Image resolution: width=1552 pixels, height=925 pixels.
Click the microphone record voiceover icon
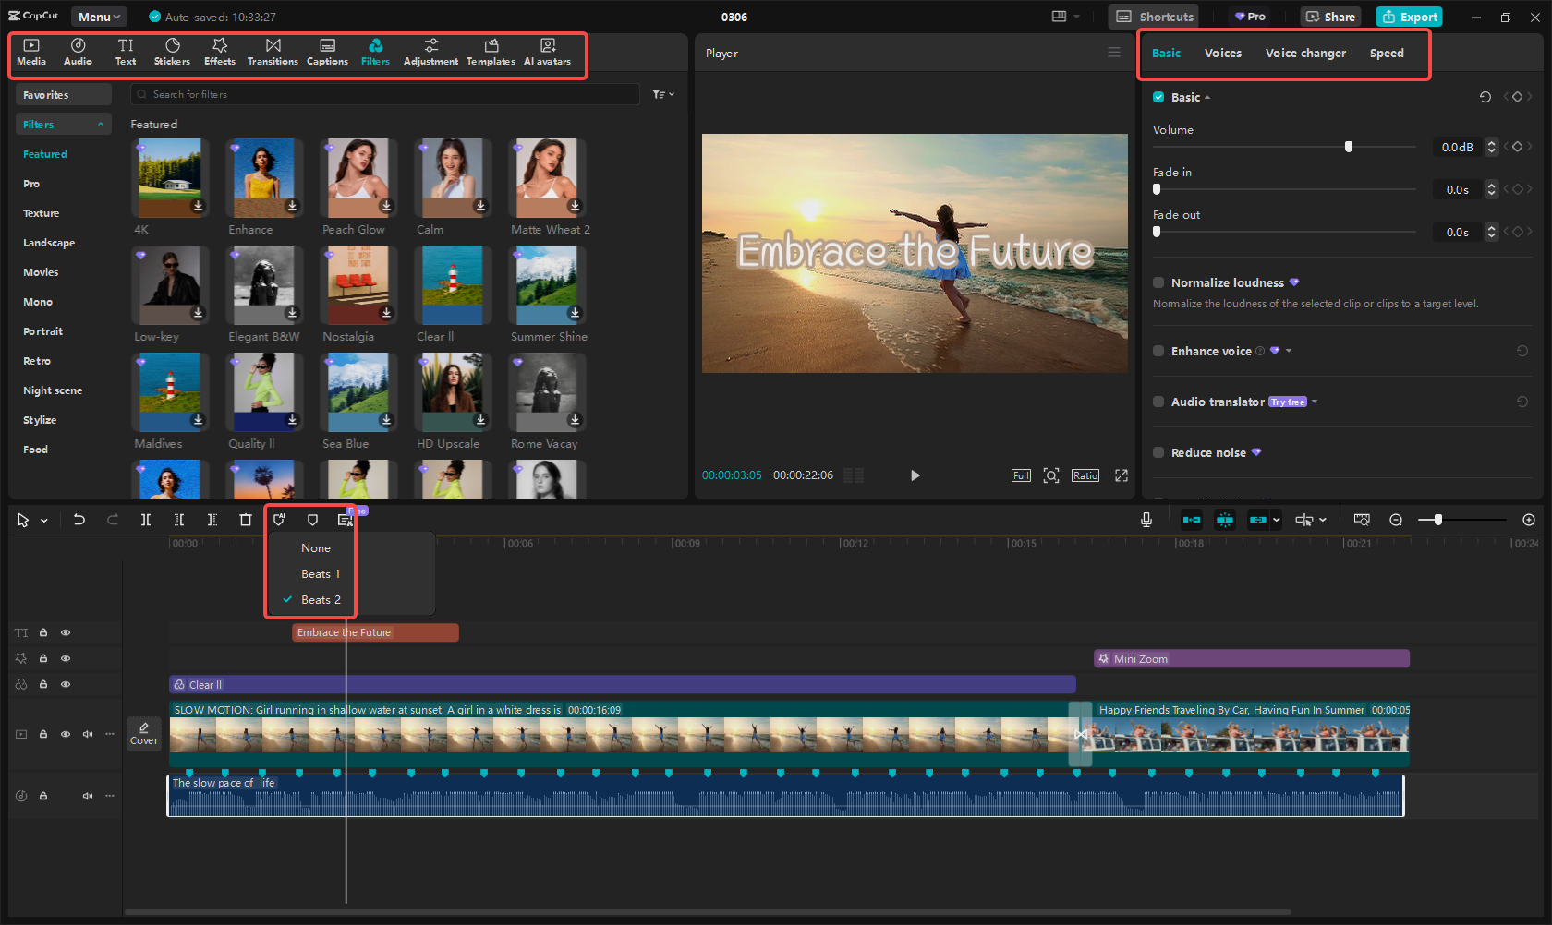click(1146, 520)
